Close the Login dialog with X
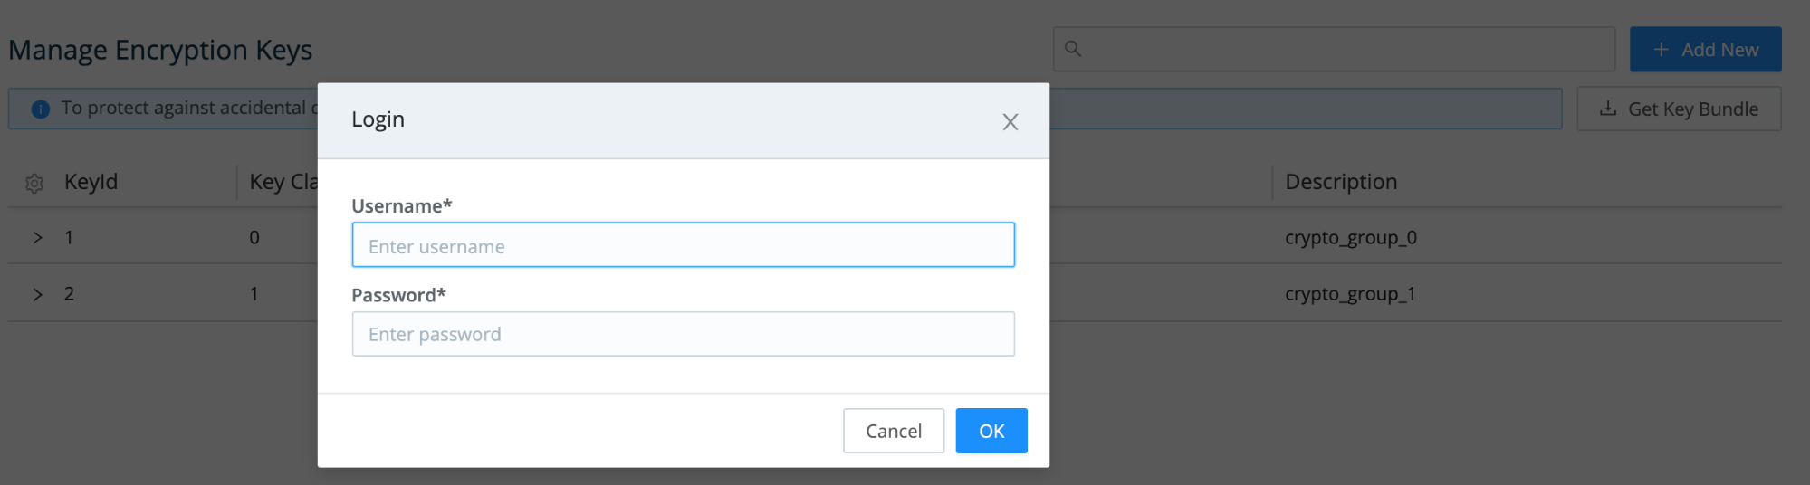The height and width of the screenshot is (485, 1810). tap(1010, 122)
